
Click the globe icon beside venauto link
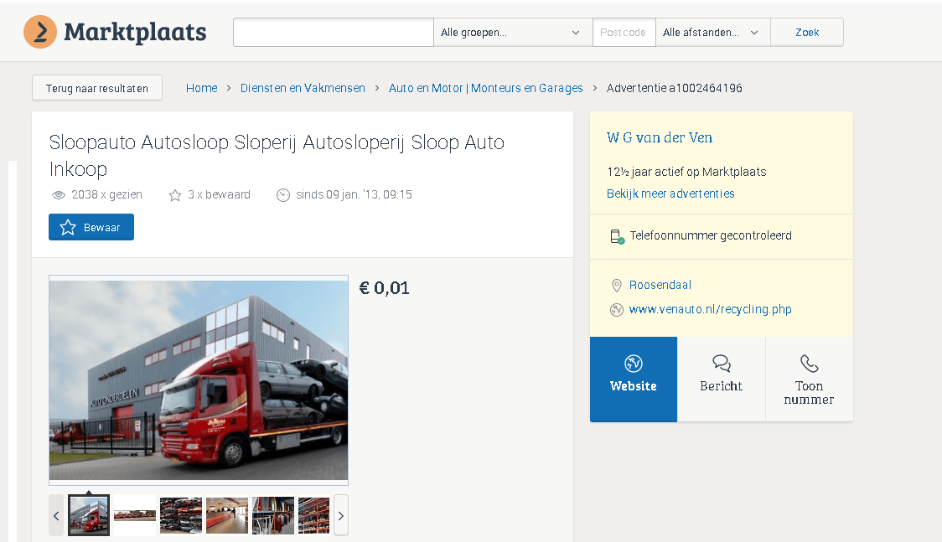coord(617,309)
